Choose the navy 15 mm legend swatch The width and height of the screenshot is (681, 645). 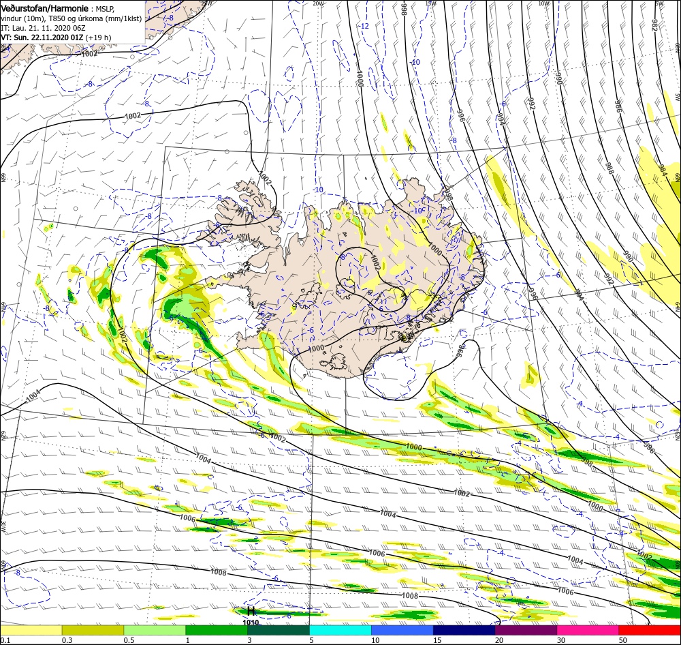[464, 630]
